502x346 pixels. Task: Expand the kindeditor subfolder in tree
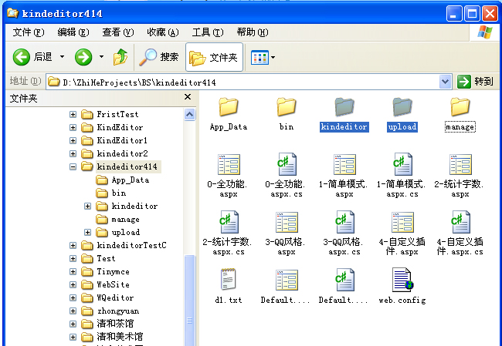pos(87,206)
